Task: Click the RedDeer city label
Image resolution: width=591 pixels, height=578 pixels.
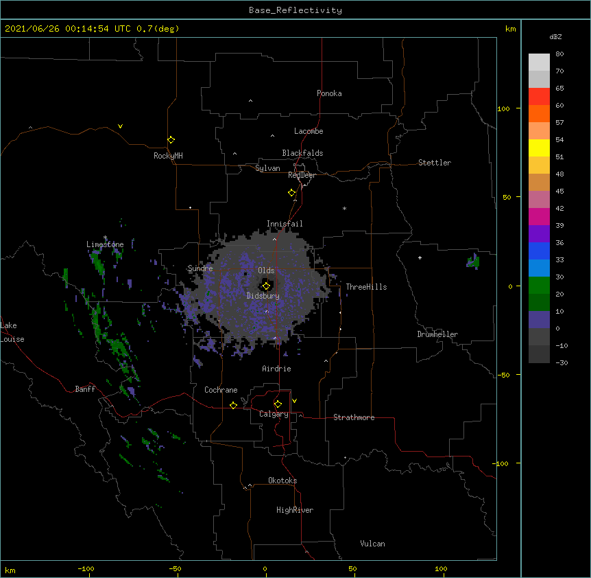Action: (x=302, y=175)
